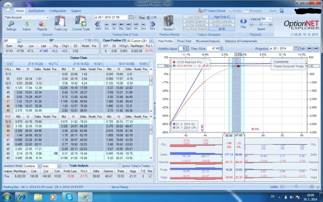
Task: Choose the High Prob IC strategy
Action: 222,17
